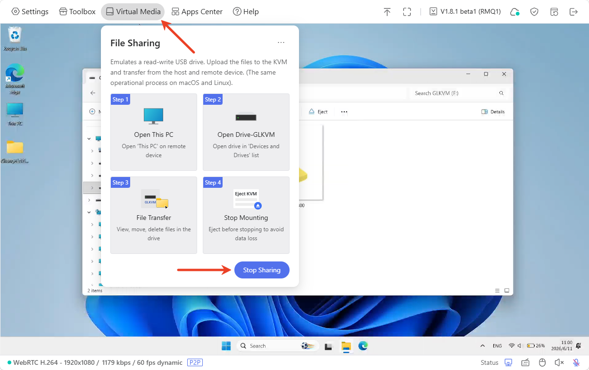The width and height of the screenshot is (589, 370).
Task: Unmute the microphone in bottom bar
Action: pos(576,362)
